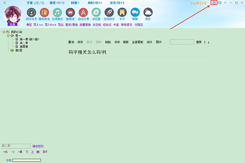Collapse the 卷一 volume node
The width and height of the screenshot is (245, 163).
(x=8, y=36)
